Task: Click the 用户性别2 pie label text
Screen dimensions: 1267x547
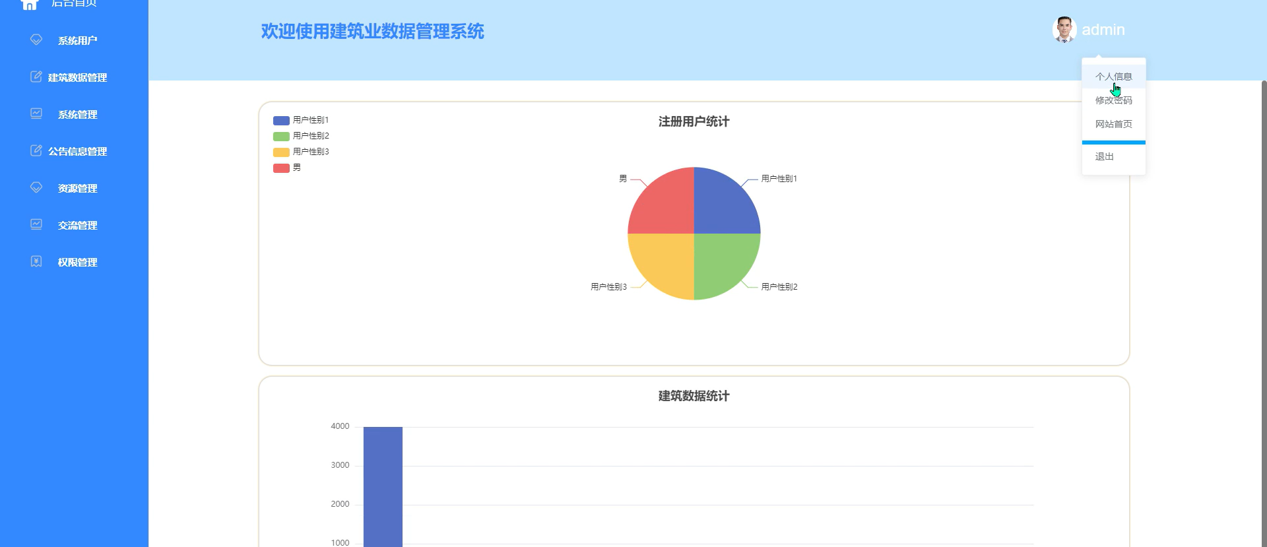Action: coord(779,287)
